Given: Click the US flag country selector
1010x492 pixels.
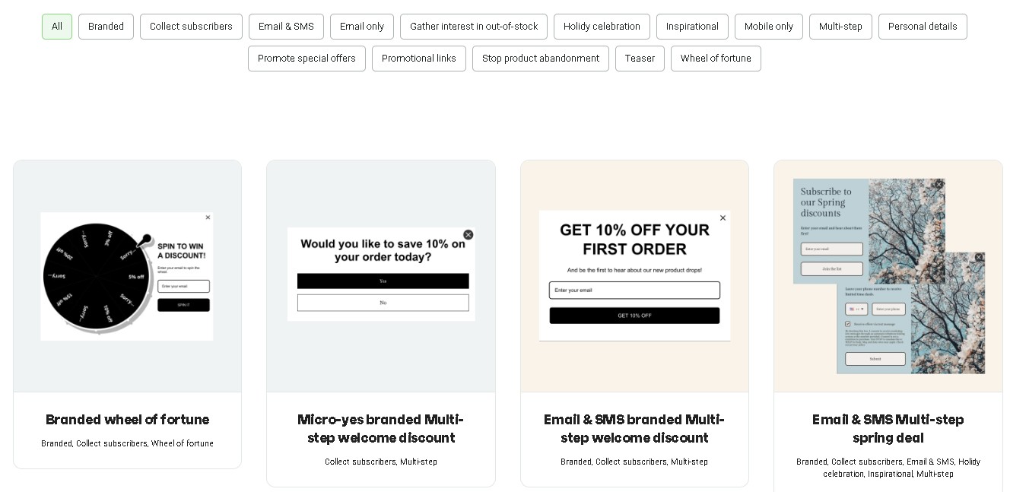Looking at the screenshot, I should point(852,309).
